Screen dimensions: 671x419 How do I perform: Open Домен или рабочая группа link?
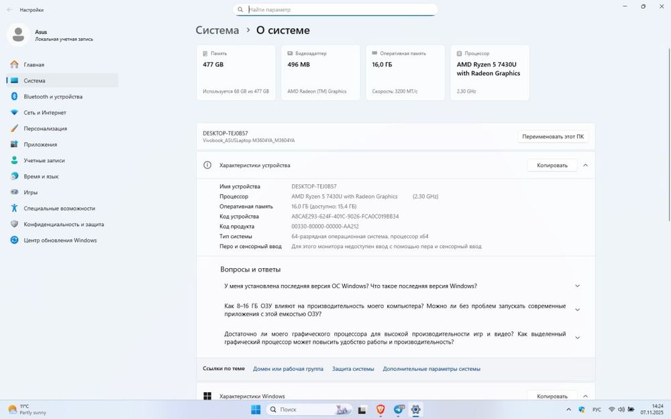click(288, 369)
